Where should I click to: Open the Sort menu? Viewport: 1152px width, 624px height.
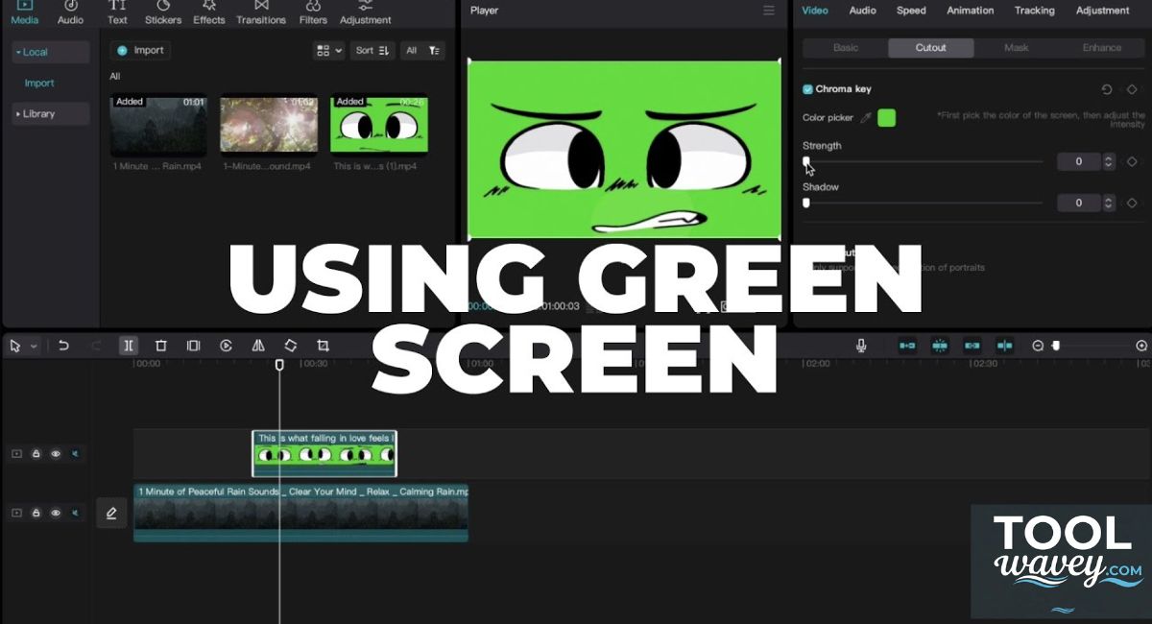pos(372,50)
